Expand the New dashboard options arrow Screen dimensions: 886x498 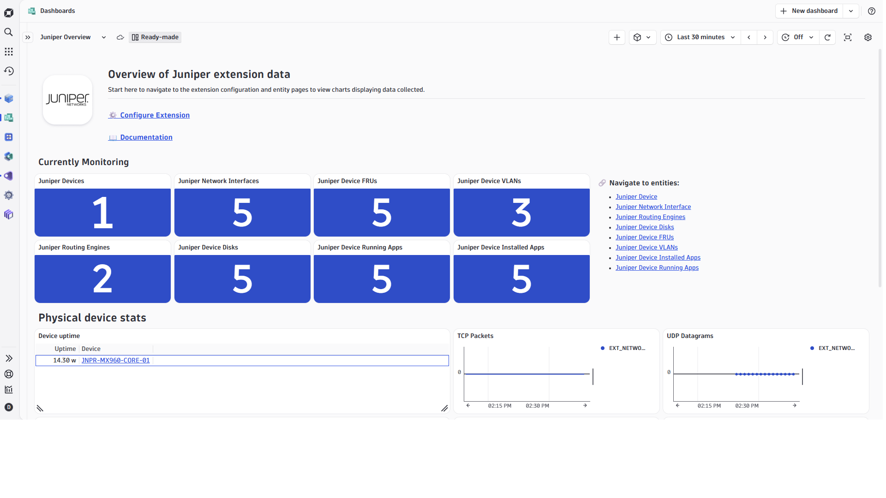(851, 11)
